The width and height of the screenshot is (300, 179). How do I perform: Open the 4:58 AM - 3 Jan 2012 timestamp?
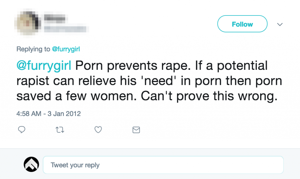(x=49, y=114)
